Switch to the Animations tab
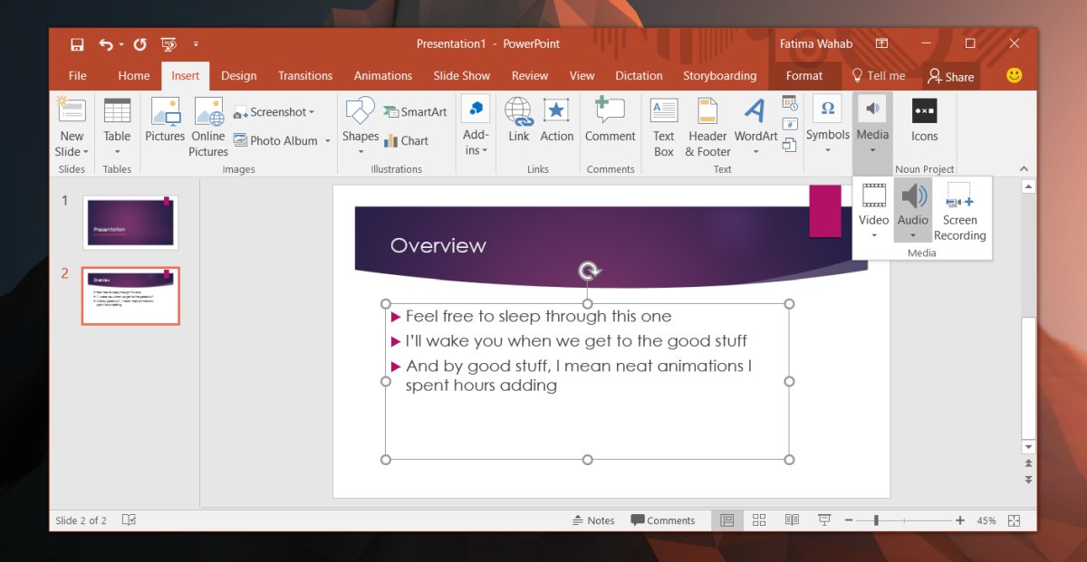1087x562 pixels. 382,75
